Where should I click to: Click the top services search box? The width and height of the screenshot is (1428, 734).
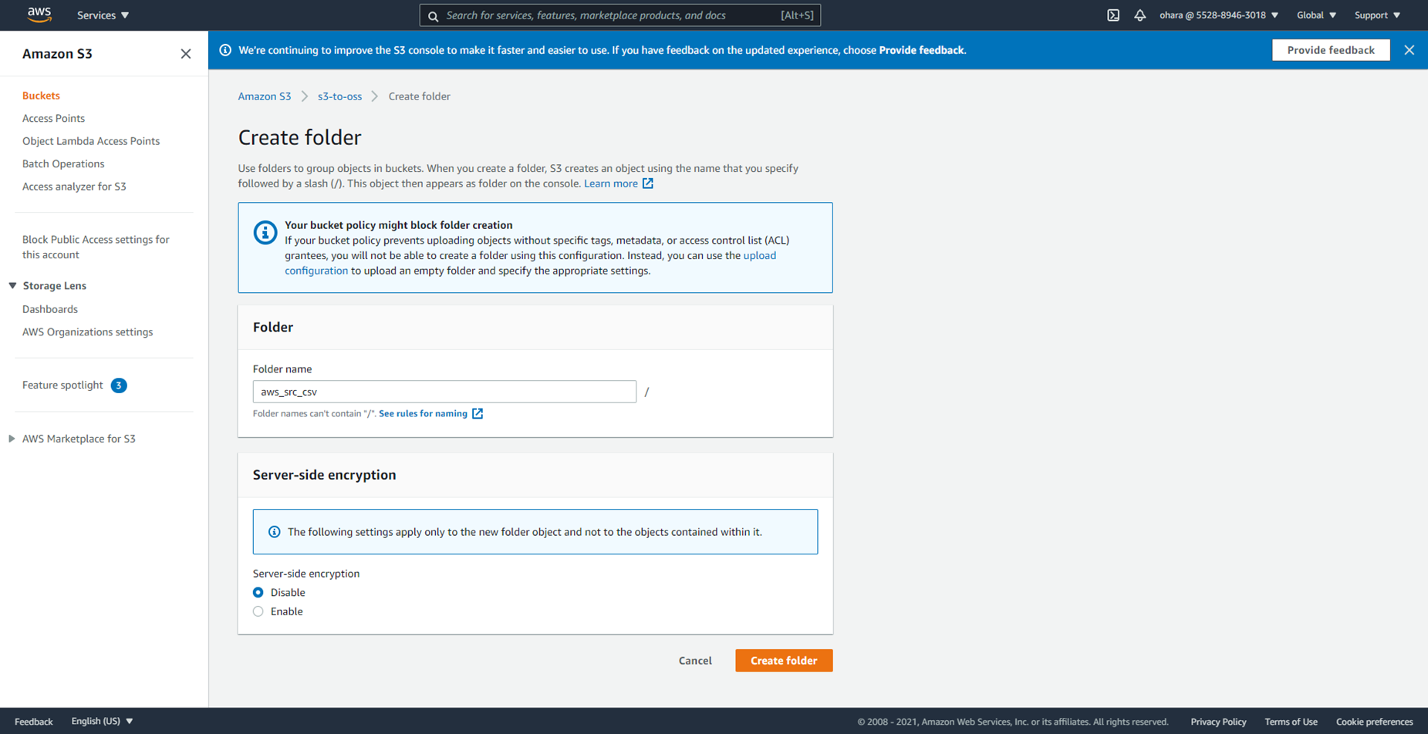620,15
